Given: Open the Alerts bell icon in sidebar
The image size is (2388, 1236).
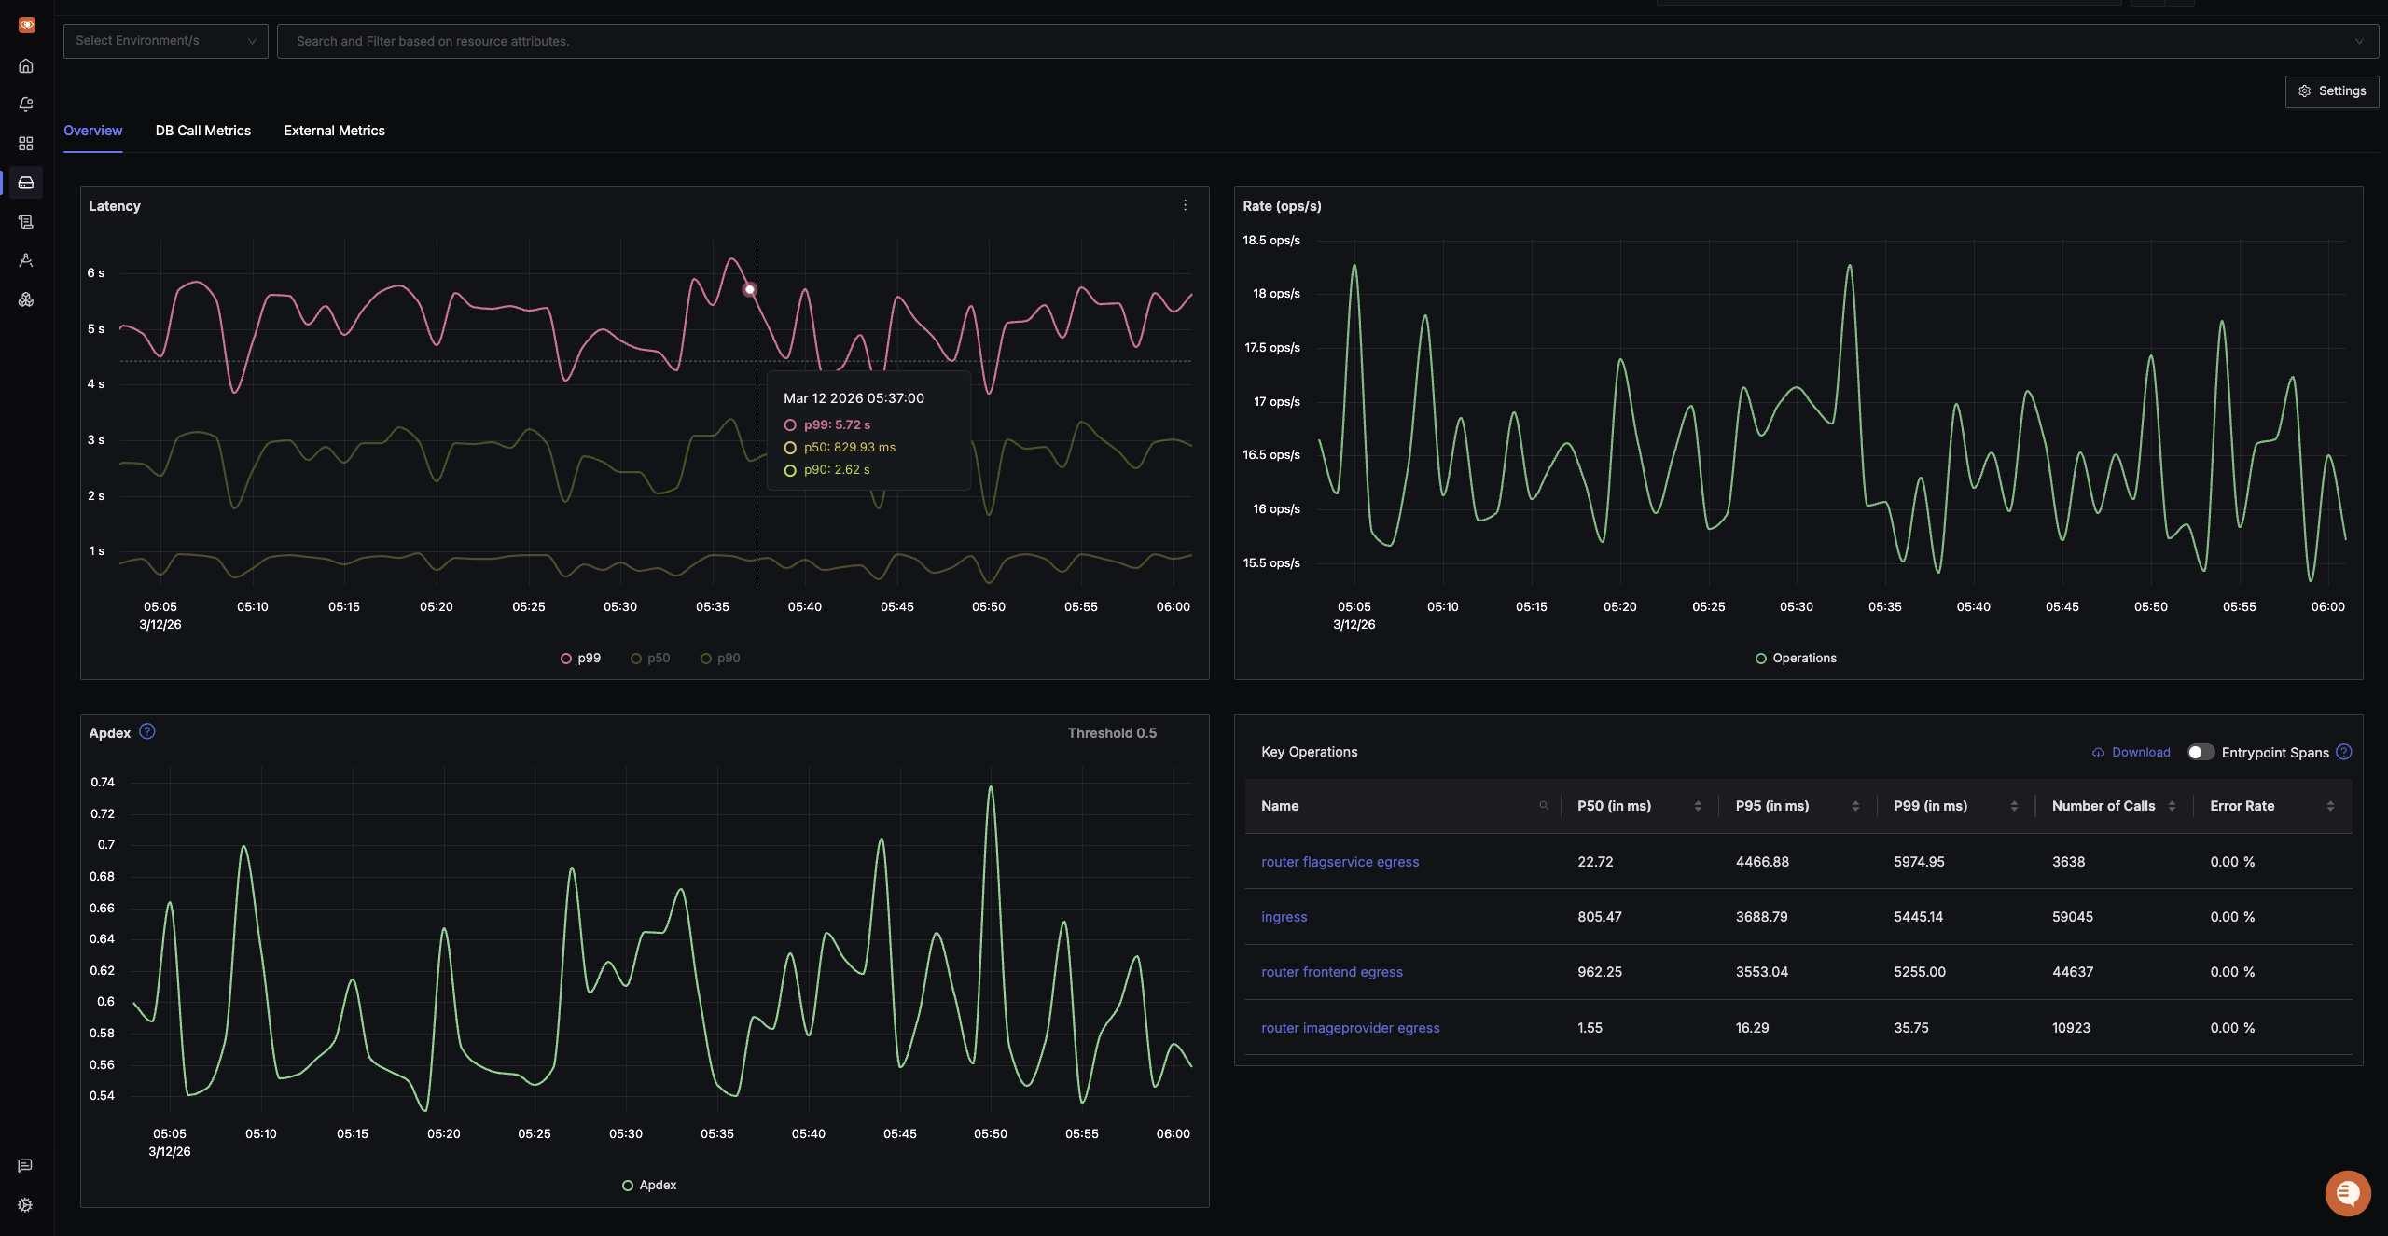Looking at the screenshot, I should pos(26,104).
